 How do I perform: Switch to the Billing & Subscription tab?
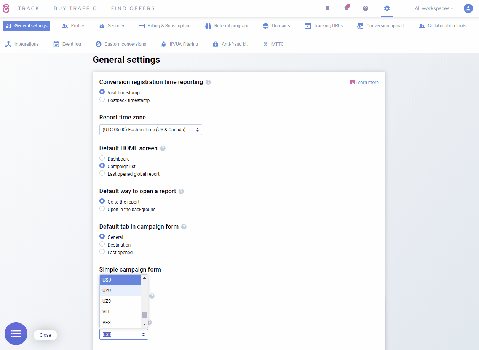coord(164,26)
